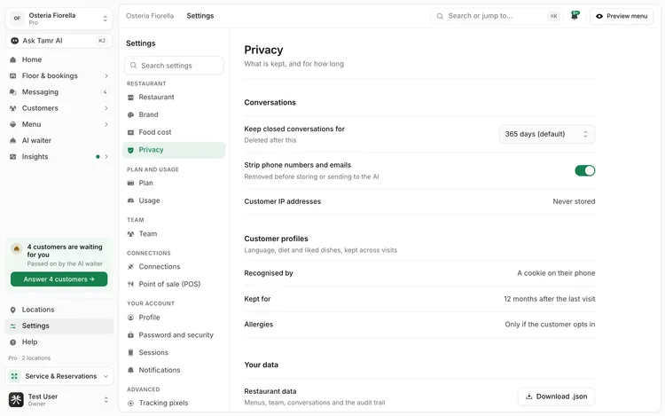This screenshot has height=416, width=665.
Task: Click the Download .json arrow icon
Action: (x=528, y=396)
